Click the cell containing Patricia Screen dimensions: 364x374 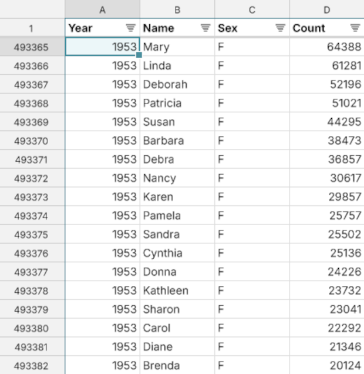[x=177, y=103]
